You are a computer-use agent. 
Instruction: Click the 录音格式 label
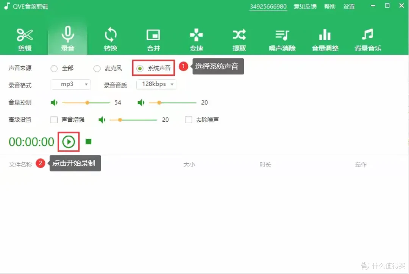(20, 85)
